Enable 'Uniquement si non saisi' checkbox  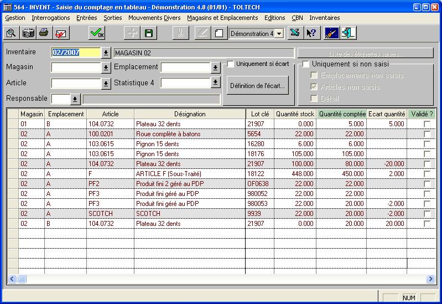point(305,64)
